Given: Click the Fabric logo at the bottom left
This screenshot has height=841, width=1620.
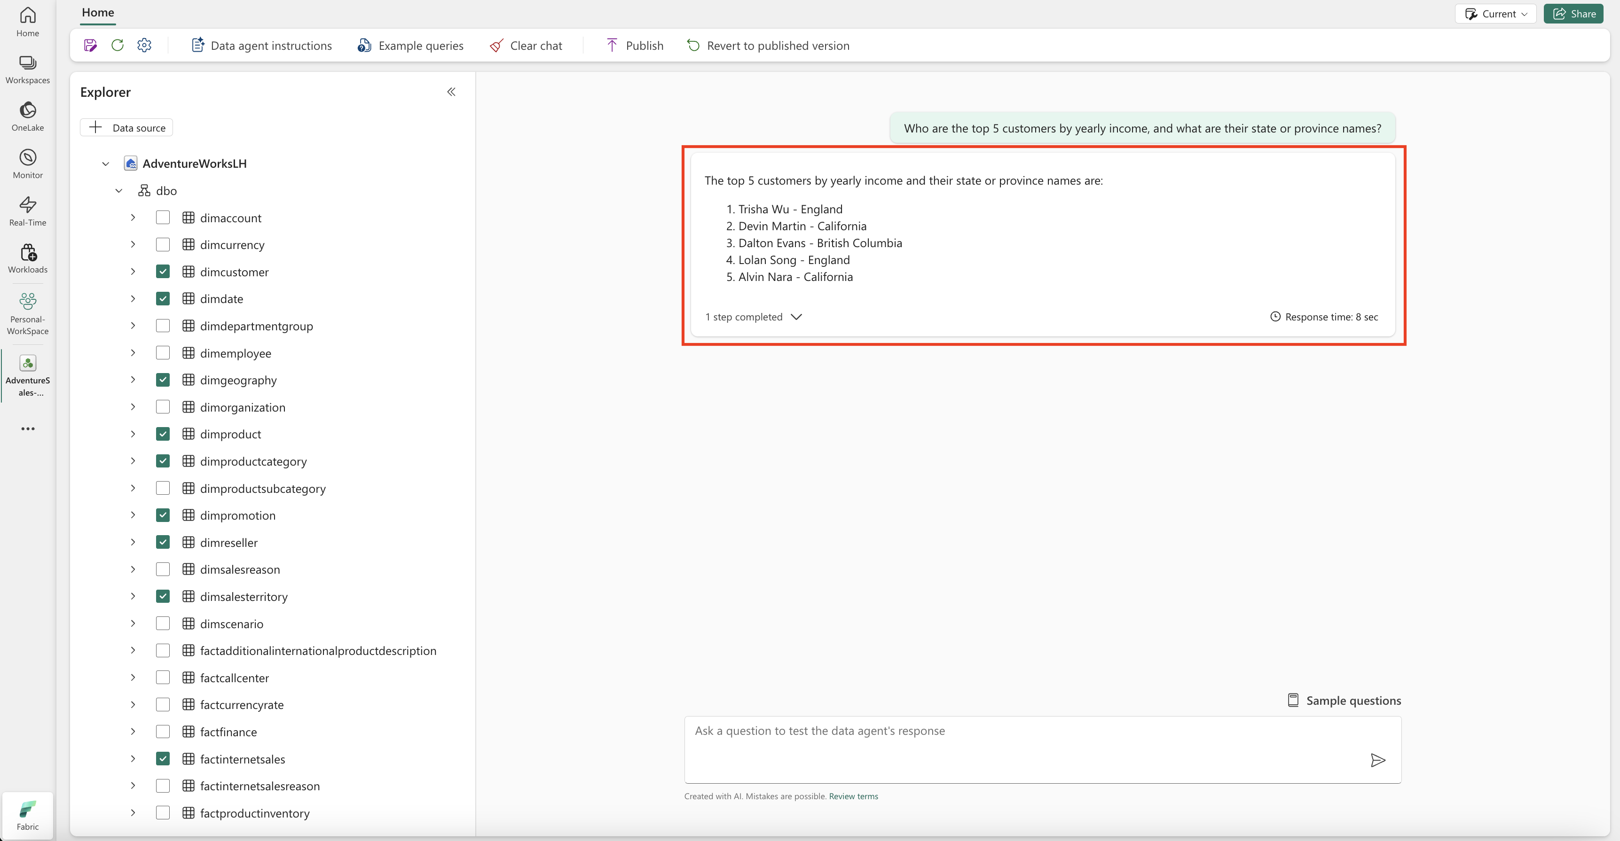Looking at the screenshot, I should pyautogui.click(x=28, y=815).
